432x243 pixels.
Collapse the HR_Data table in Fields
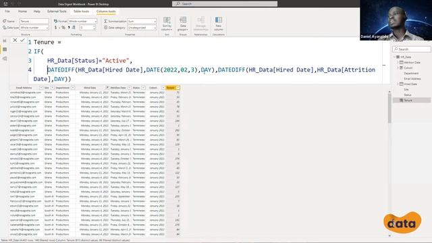394,57
